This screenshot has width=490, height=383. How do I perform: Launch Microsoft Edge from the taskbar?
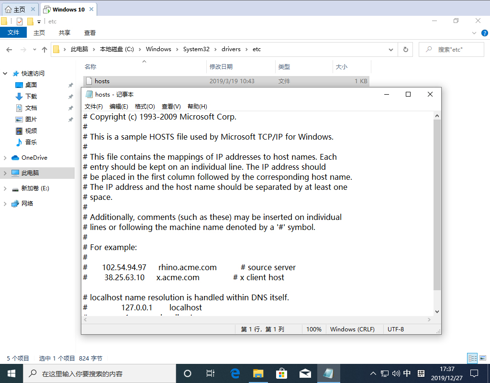point(235,373)
